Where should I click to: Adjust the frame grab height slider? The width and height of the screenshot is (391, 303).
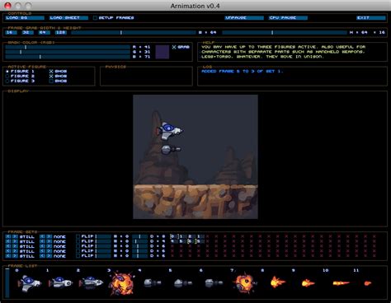coord(285,32)
